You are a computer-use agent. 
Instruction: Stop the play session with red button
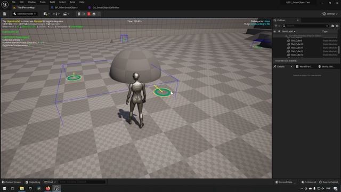89,14
